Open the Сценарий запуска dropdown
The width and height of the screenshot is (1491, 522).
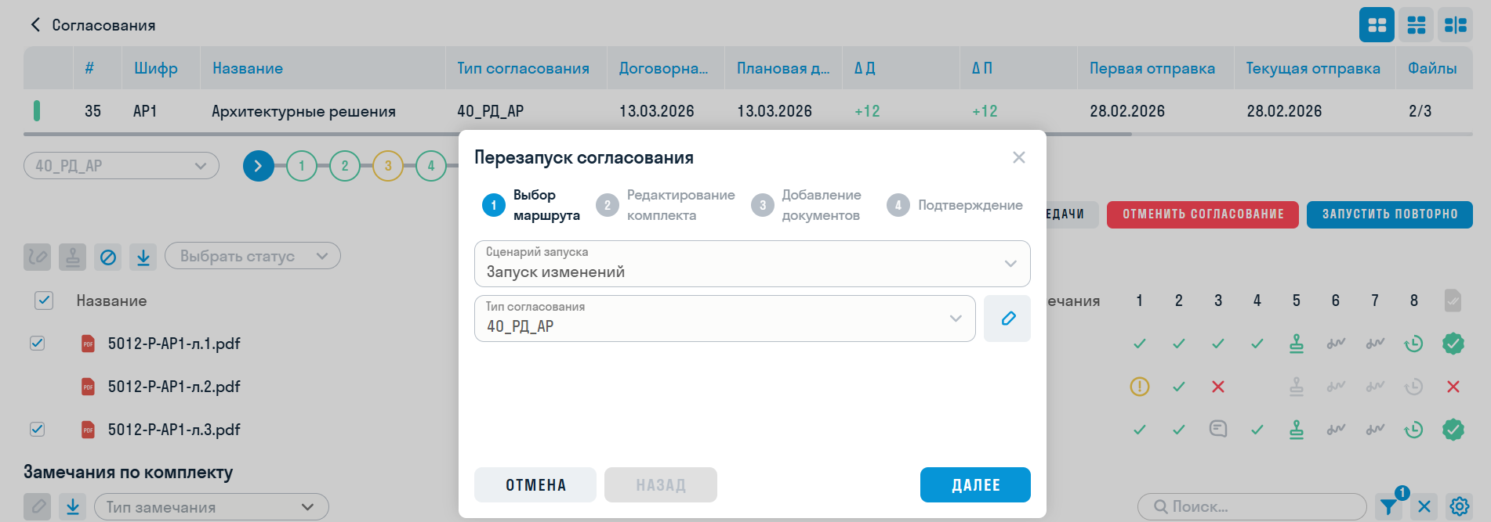(x=753, y=264)
